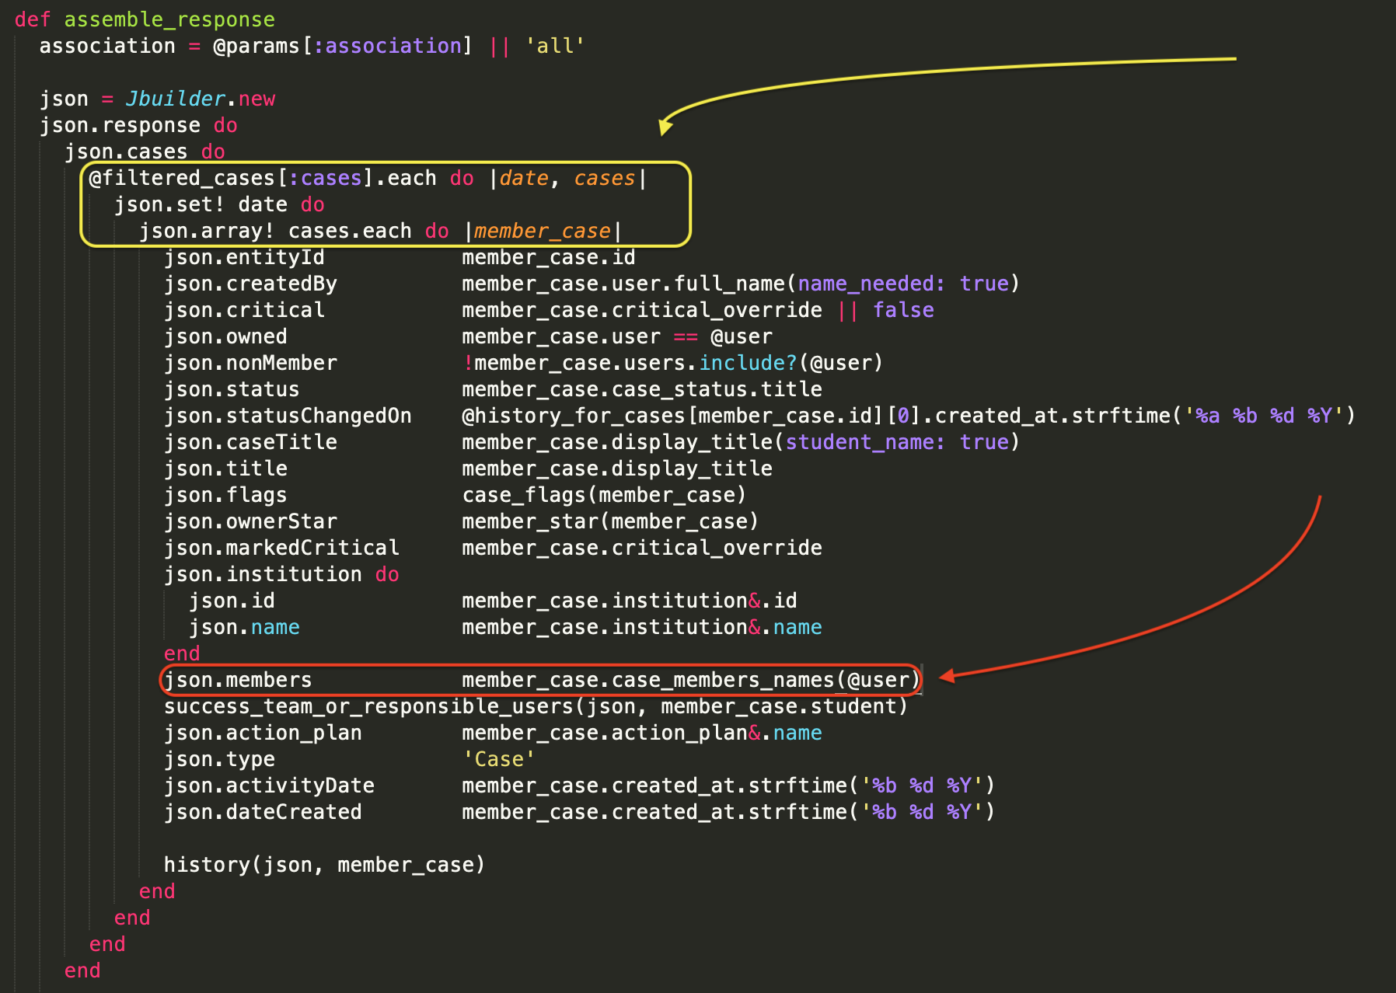
Task: Click the "'all'" string literal
Action: pyautogui.click(x=555, y=46)
